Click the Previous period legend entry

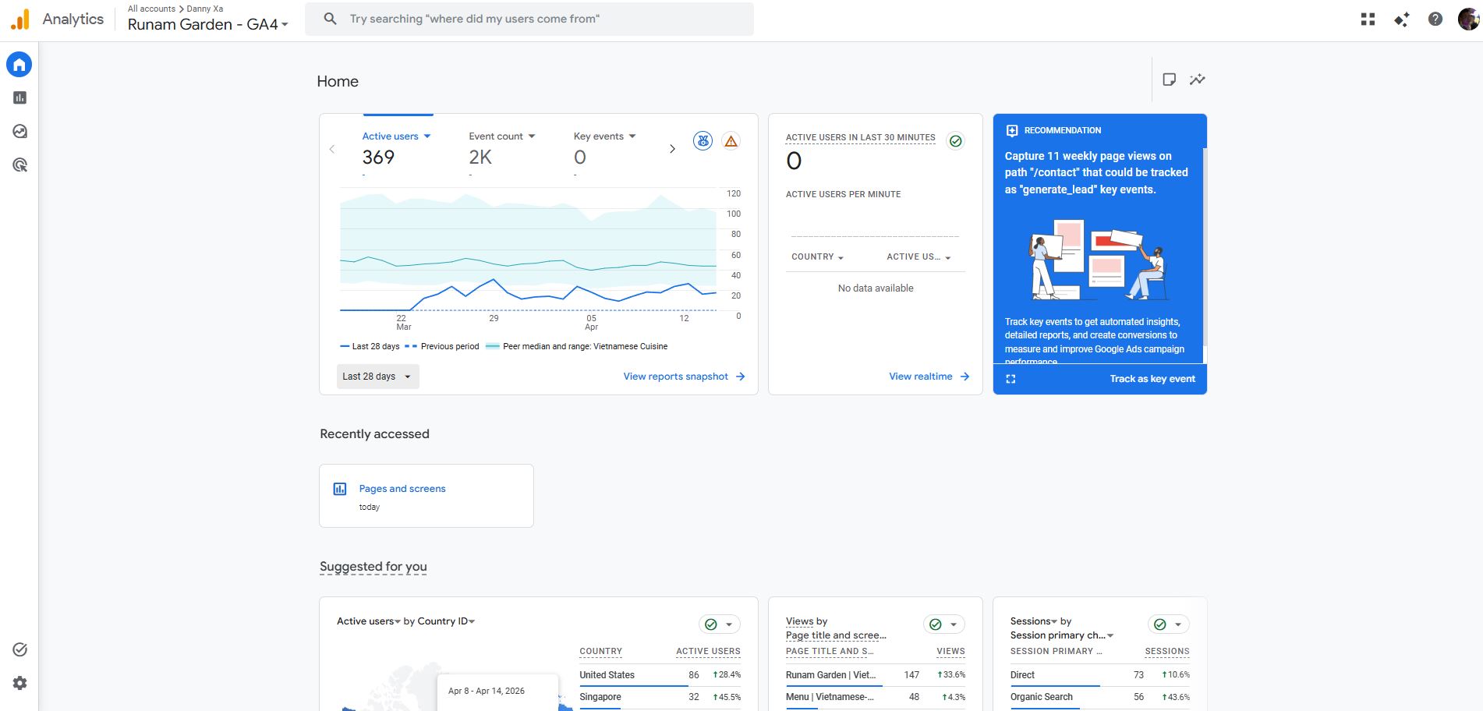pos(442,346)
